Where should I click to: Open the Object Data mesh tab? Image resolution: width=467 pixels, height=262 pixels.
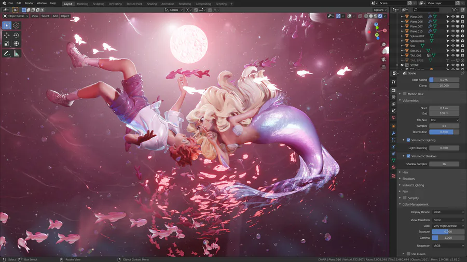(393, 161)
